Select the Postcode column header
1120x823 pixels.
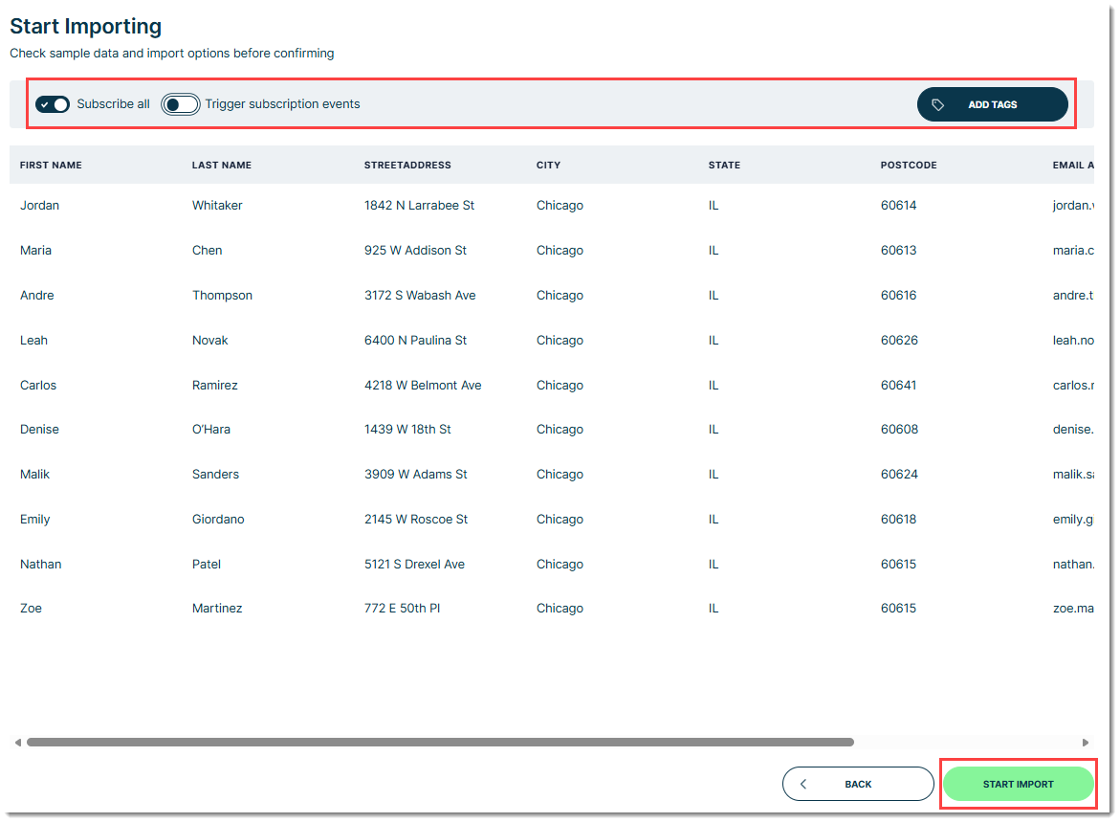coord(908,165)
